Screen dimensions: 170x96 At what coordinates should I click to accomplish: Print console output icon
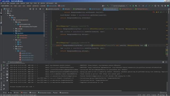(x=7, y=78)
